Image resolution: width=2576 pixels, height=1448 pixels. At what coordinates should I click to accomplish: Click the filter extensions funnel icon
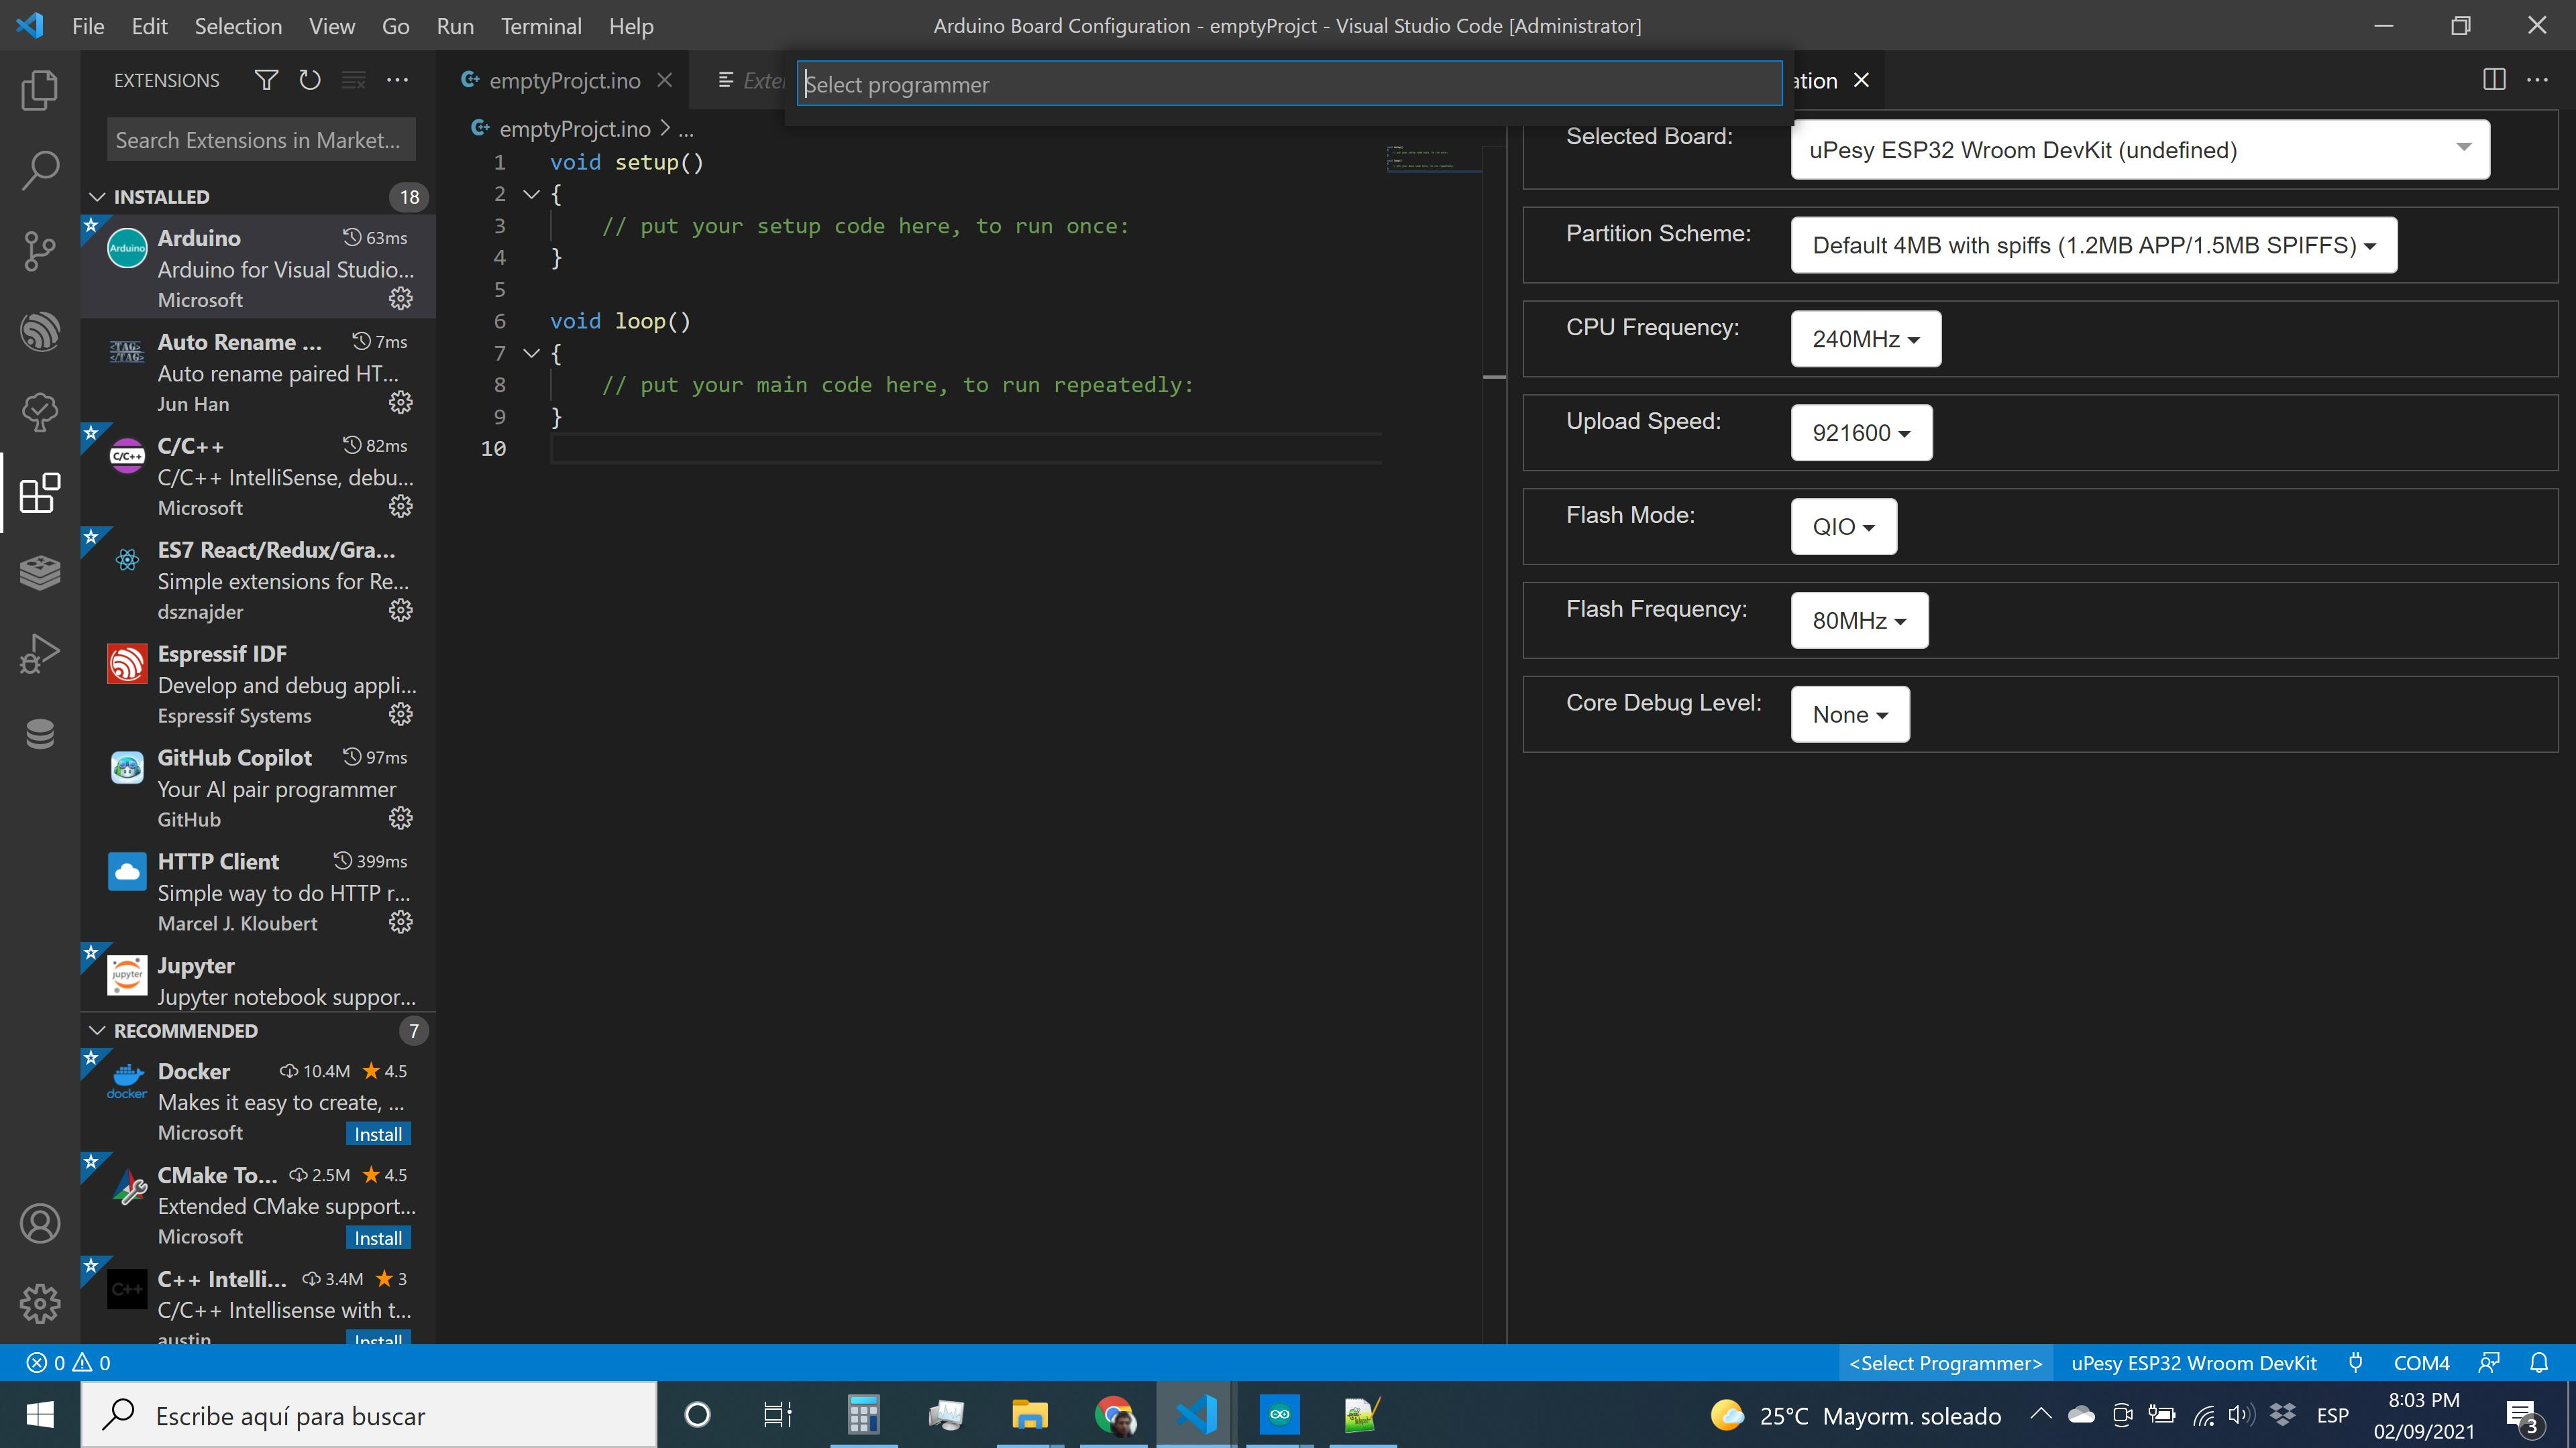[x=266, y=80]
